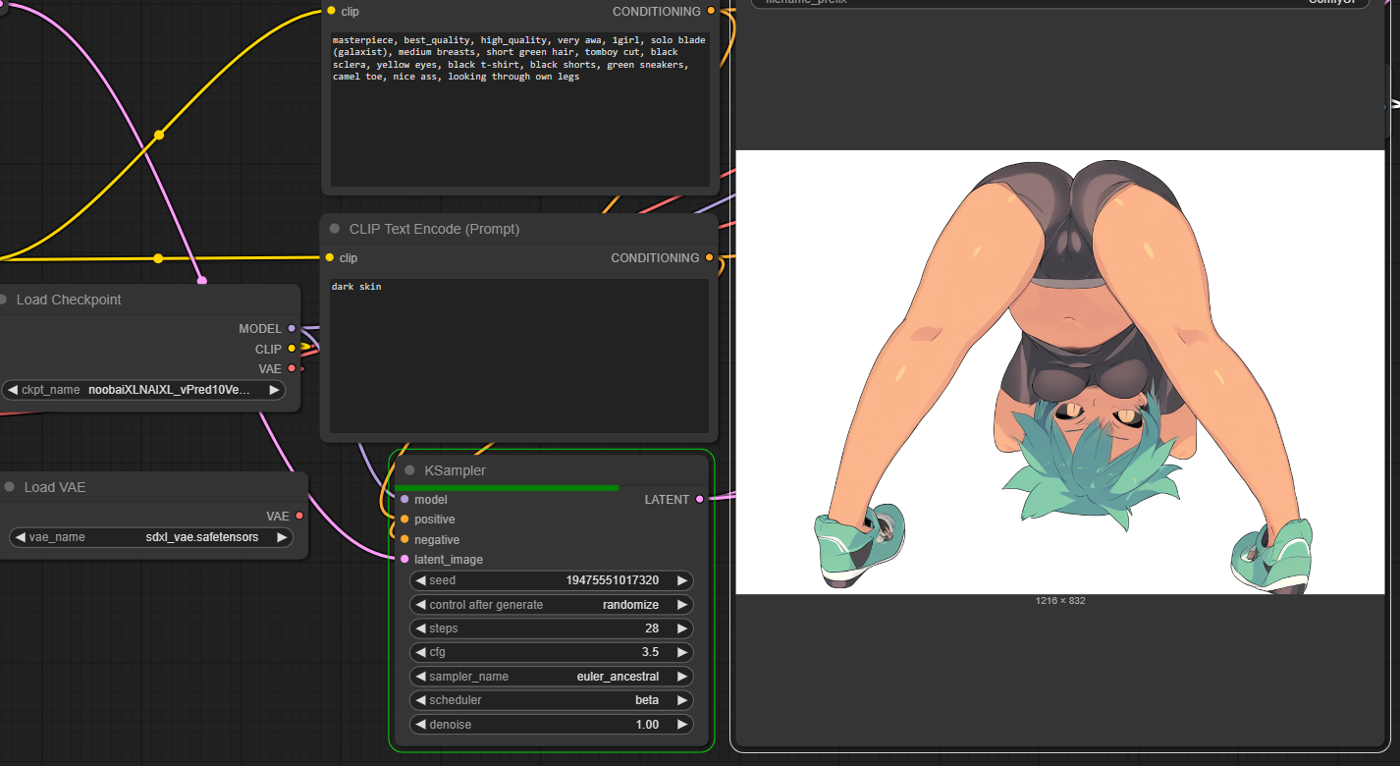Click the seed value 19475551017320
The image size is (1400, 766).
click(613, 580)
